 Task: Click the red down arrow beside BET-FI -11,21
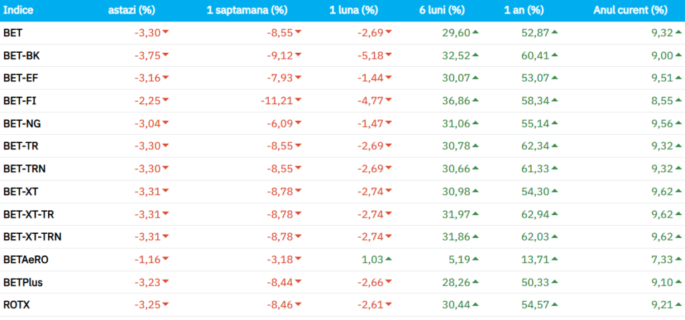tap(298, 100)
